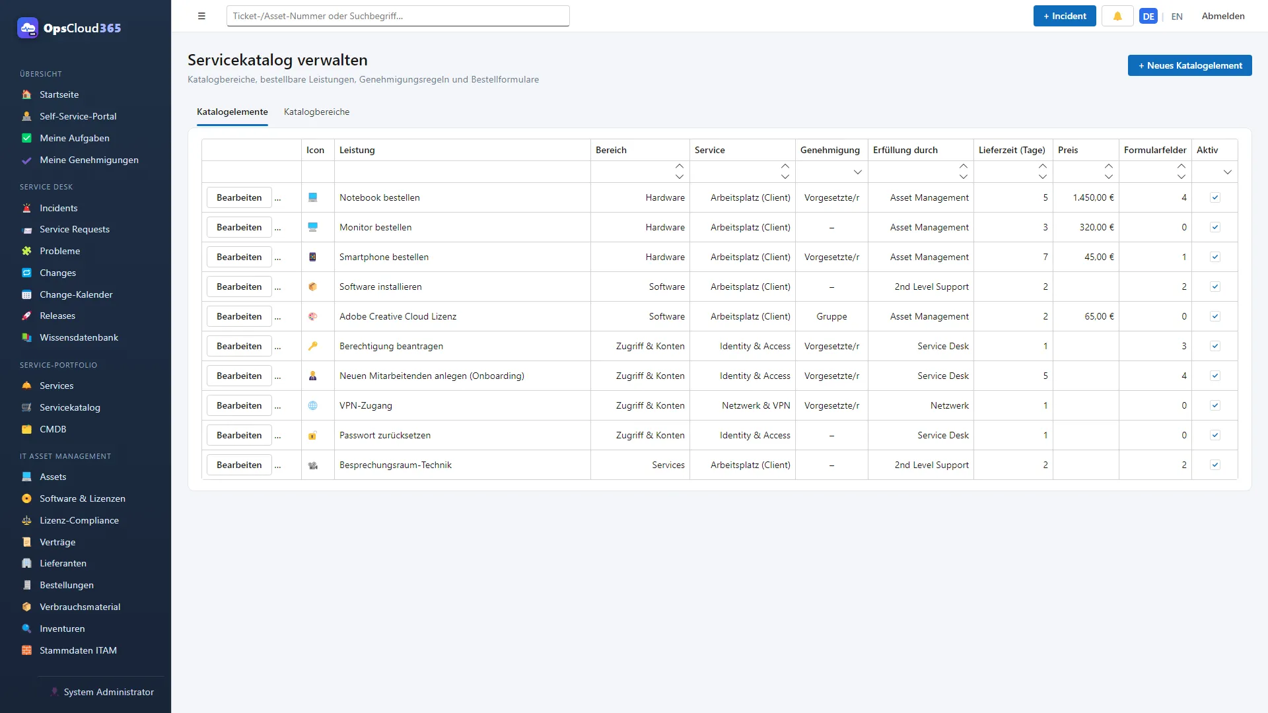Image resolution: width=1268 pixels, height=713 pixels.
Task: Toggle Aktiv checkbox for Onboarding row
Action: tap(1215, 376)
